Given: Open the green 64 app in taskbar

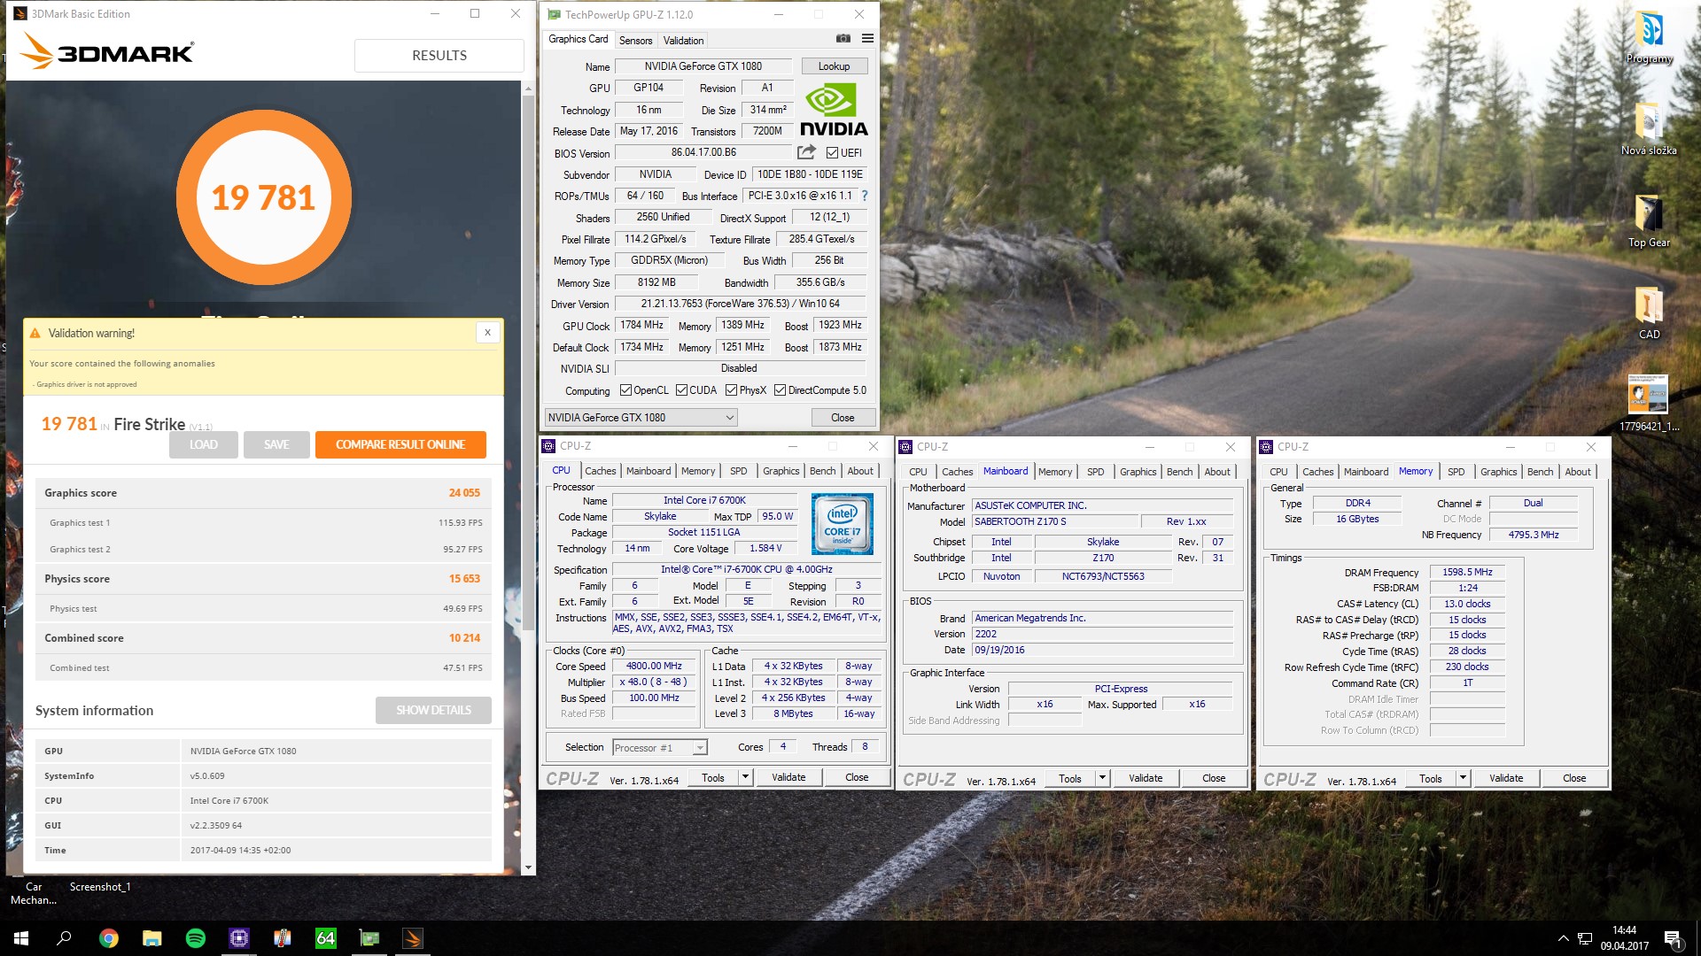Looking at the screenshot, I should pyautogui.click(x=326, y=938).
